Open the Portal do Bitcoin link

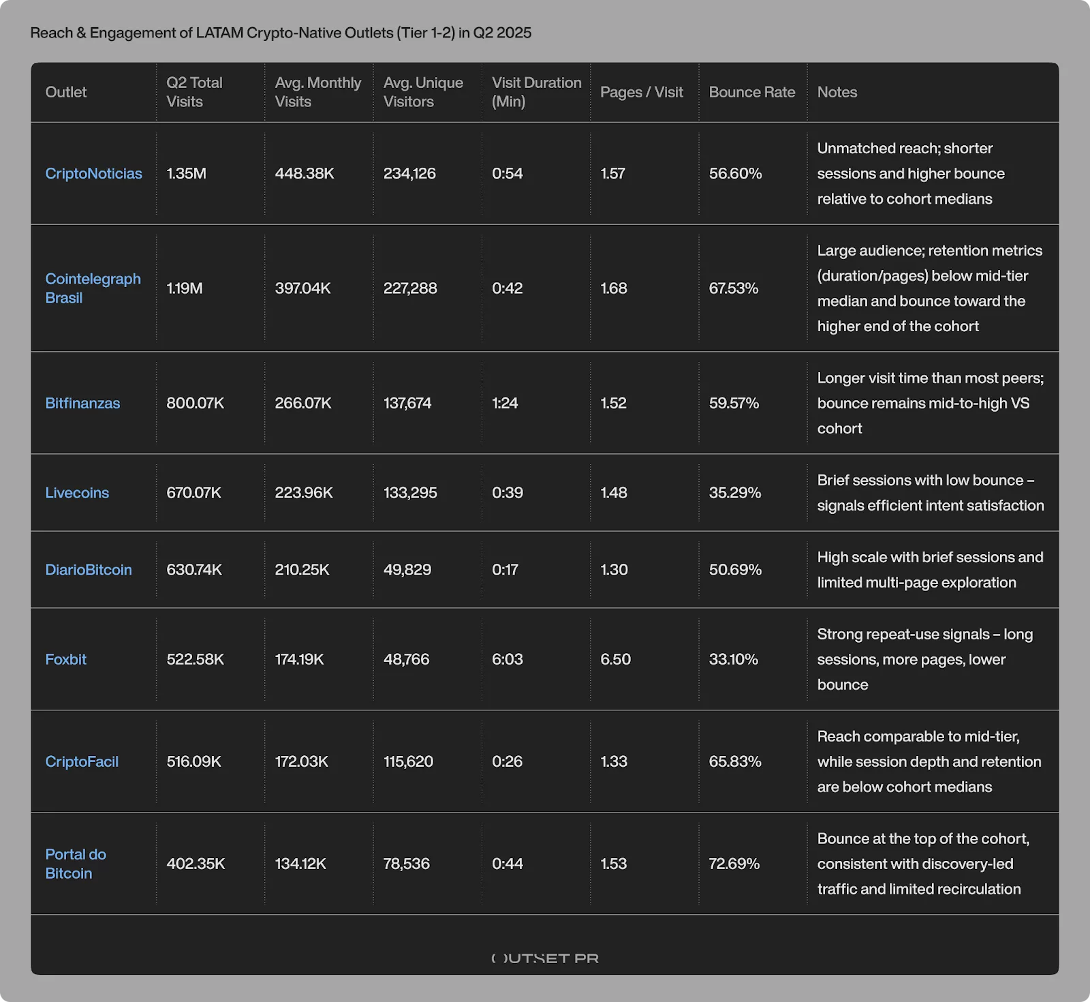pyautogui.click(x=76, y=864)
